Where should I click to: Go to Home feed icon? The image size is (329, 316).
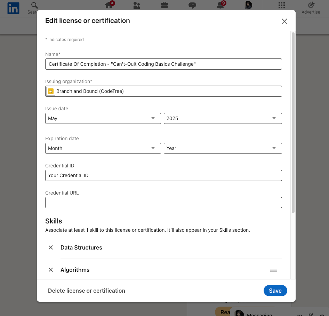[109, 5]
